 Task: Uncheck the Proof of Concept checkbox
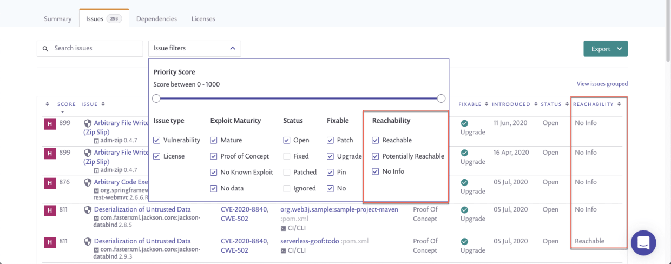click(214, 156)
